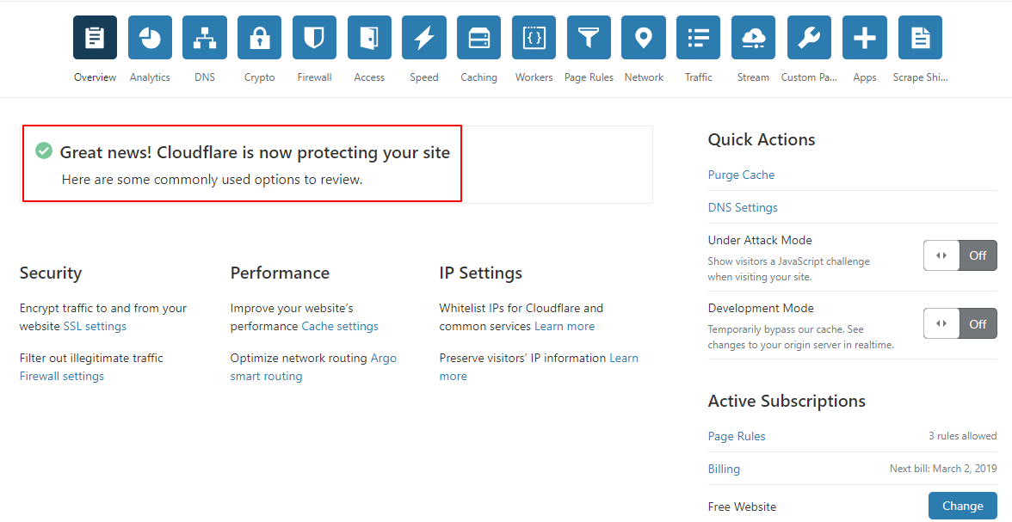Viewport: 1012px width, 522px height.
Task: Open SSL settings link
Action: pos(95,327)
